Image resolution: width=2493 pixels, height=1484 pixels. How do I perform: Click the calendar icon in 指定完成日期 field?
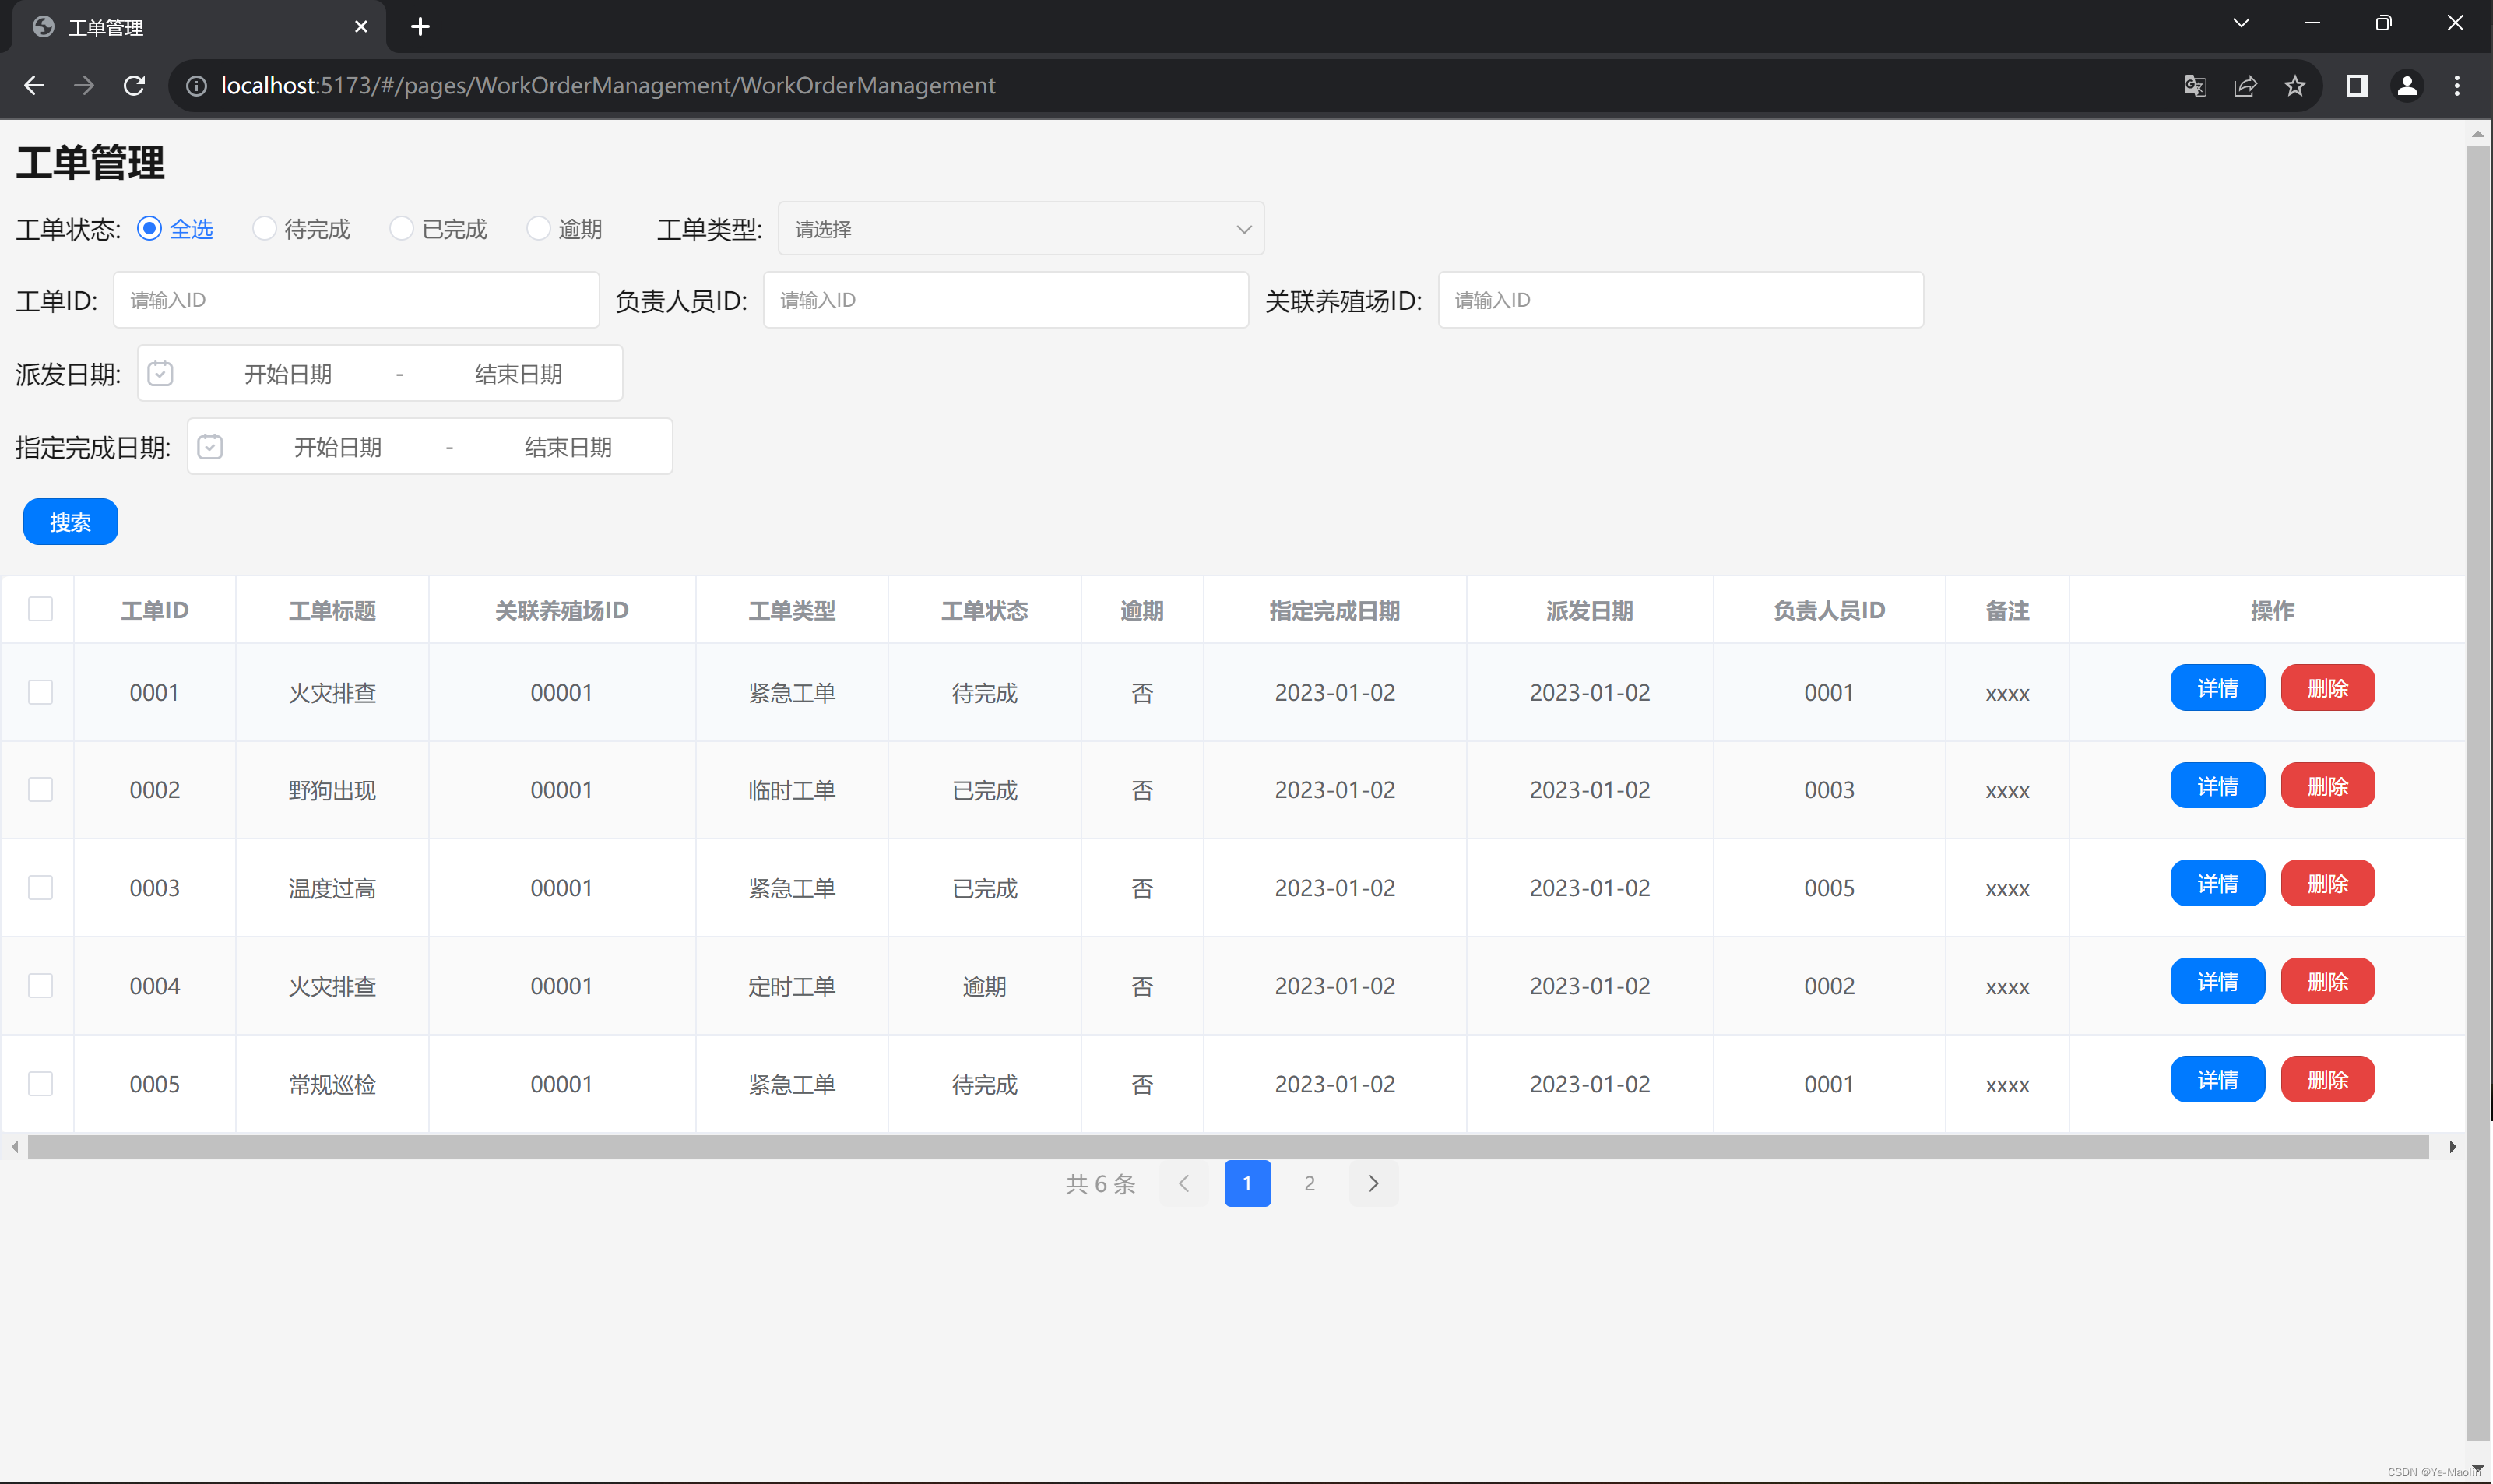click(210, 447)
